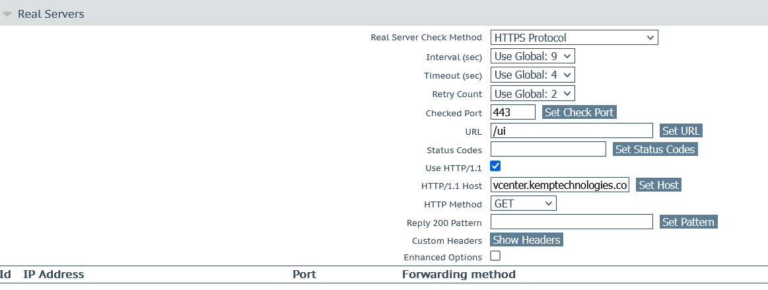This screenshot has width=768, height=290.
Task: Open Real Server Check Method dropdown
Action: [574, 38]
